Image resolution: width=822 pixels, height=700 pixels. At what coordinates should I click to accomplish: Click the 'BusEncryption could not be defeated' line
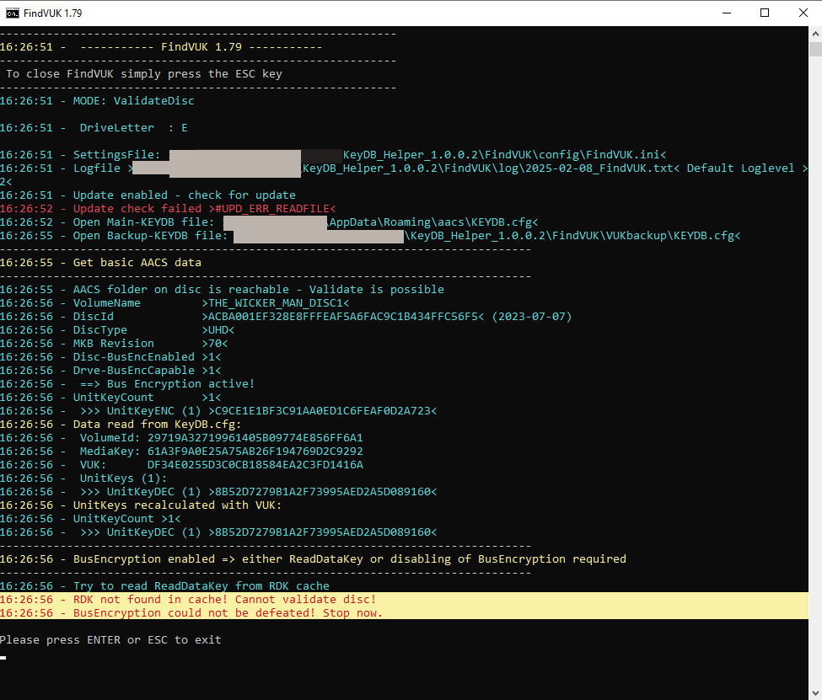(x=228, y=612)
